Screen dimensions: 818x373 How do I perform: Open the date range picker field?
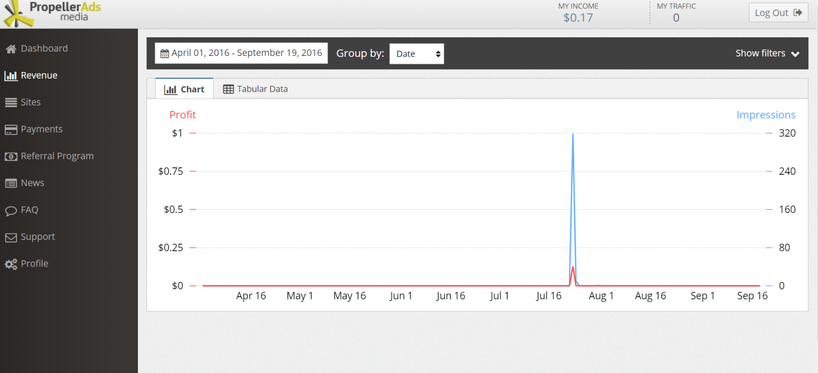(241, 53)
